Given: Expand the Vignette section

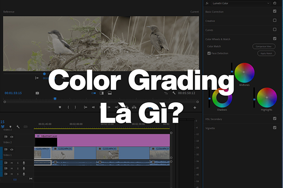Looking at the screenshot, I should coord(210,128).
